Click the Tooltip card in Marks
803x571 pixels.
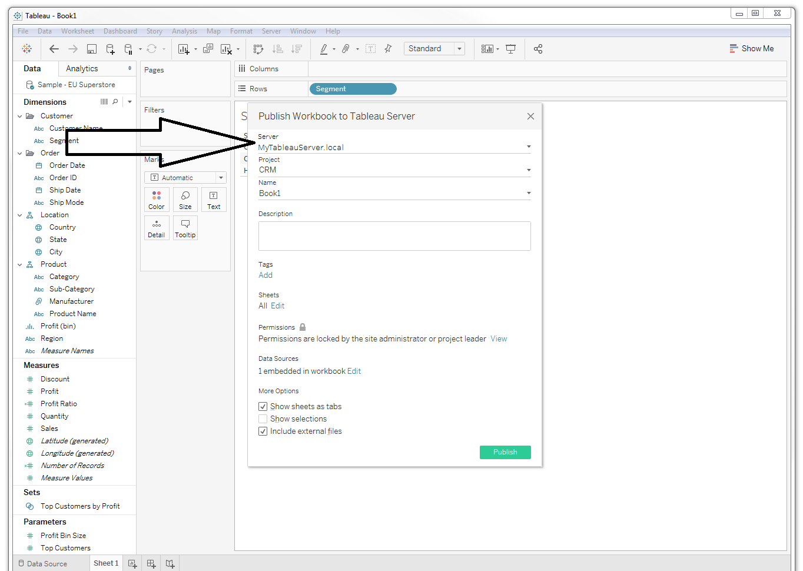click(185, 228)
